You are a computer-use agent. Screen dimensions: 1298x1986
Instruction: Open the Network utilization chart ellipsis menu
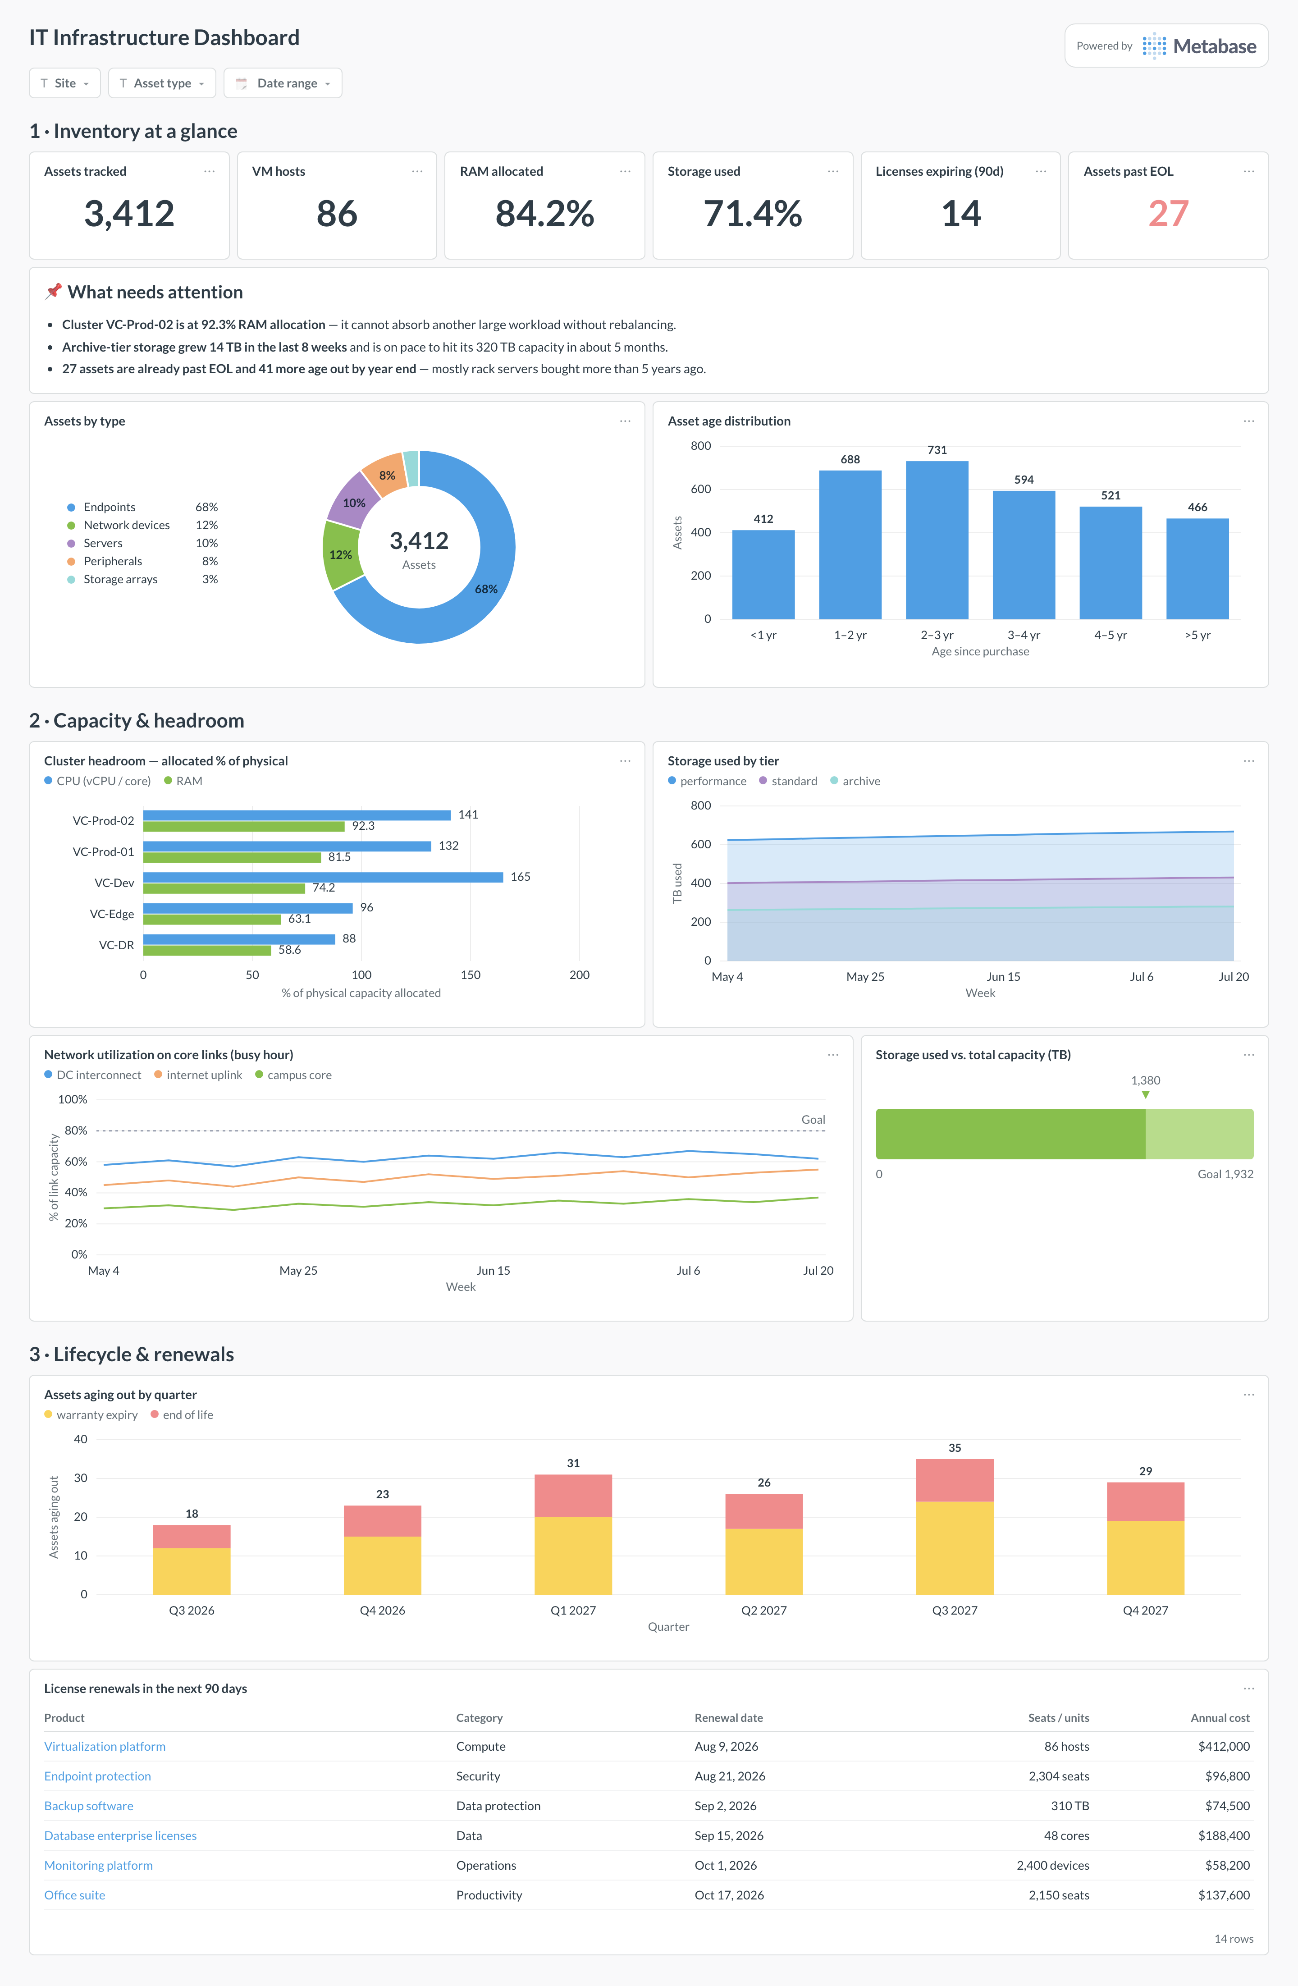[832, 1055]
